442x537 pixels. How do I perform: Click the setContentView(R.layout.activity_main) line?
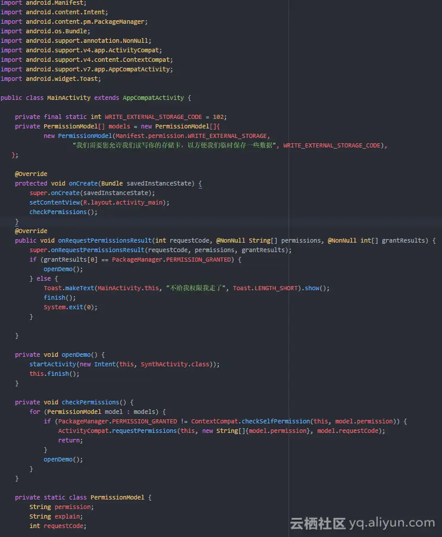(99, 203)
